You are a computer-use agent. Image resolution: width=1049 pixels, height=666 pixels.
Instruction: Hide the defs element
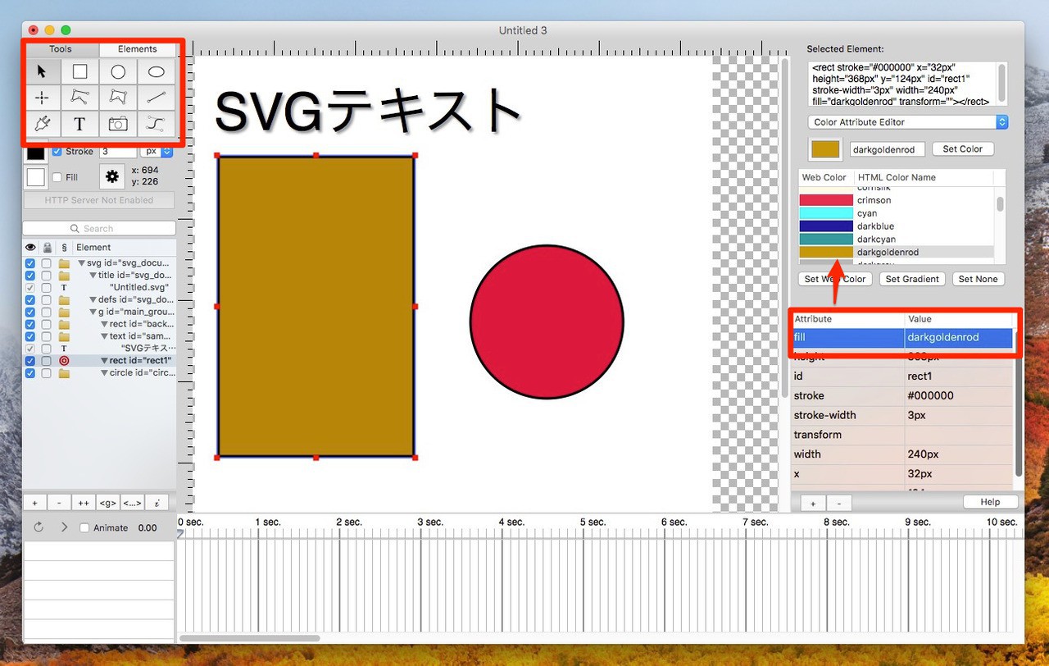pyautogui.click(x=30, y=300)
